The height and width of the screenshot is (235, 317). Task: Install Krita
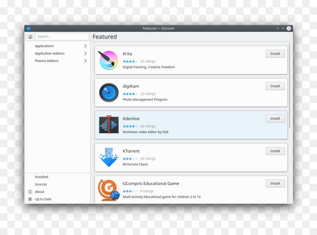click(x=275, y=54)
